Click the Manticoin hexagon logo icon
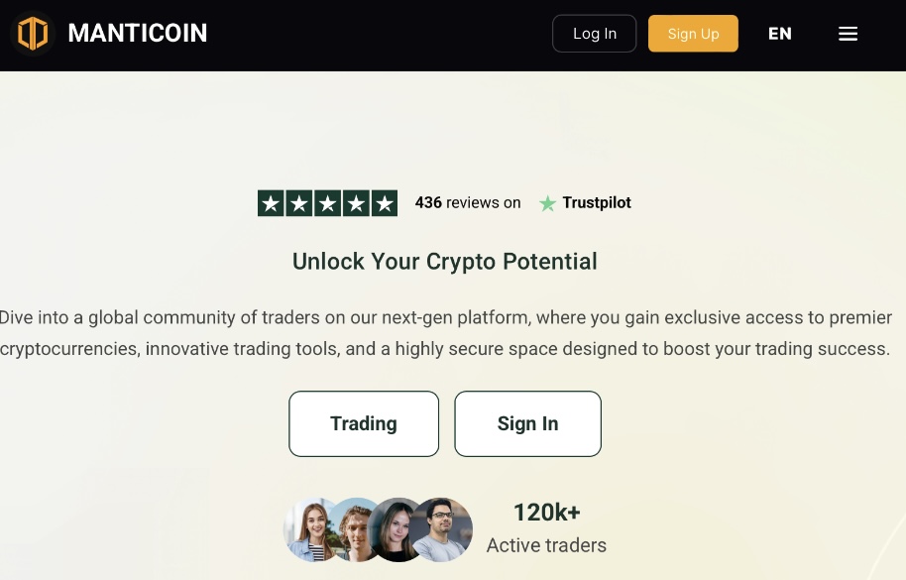906x580 pixels. [33, 34]
